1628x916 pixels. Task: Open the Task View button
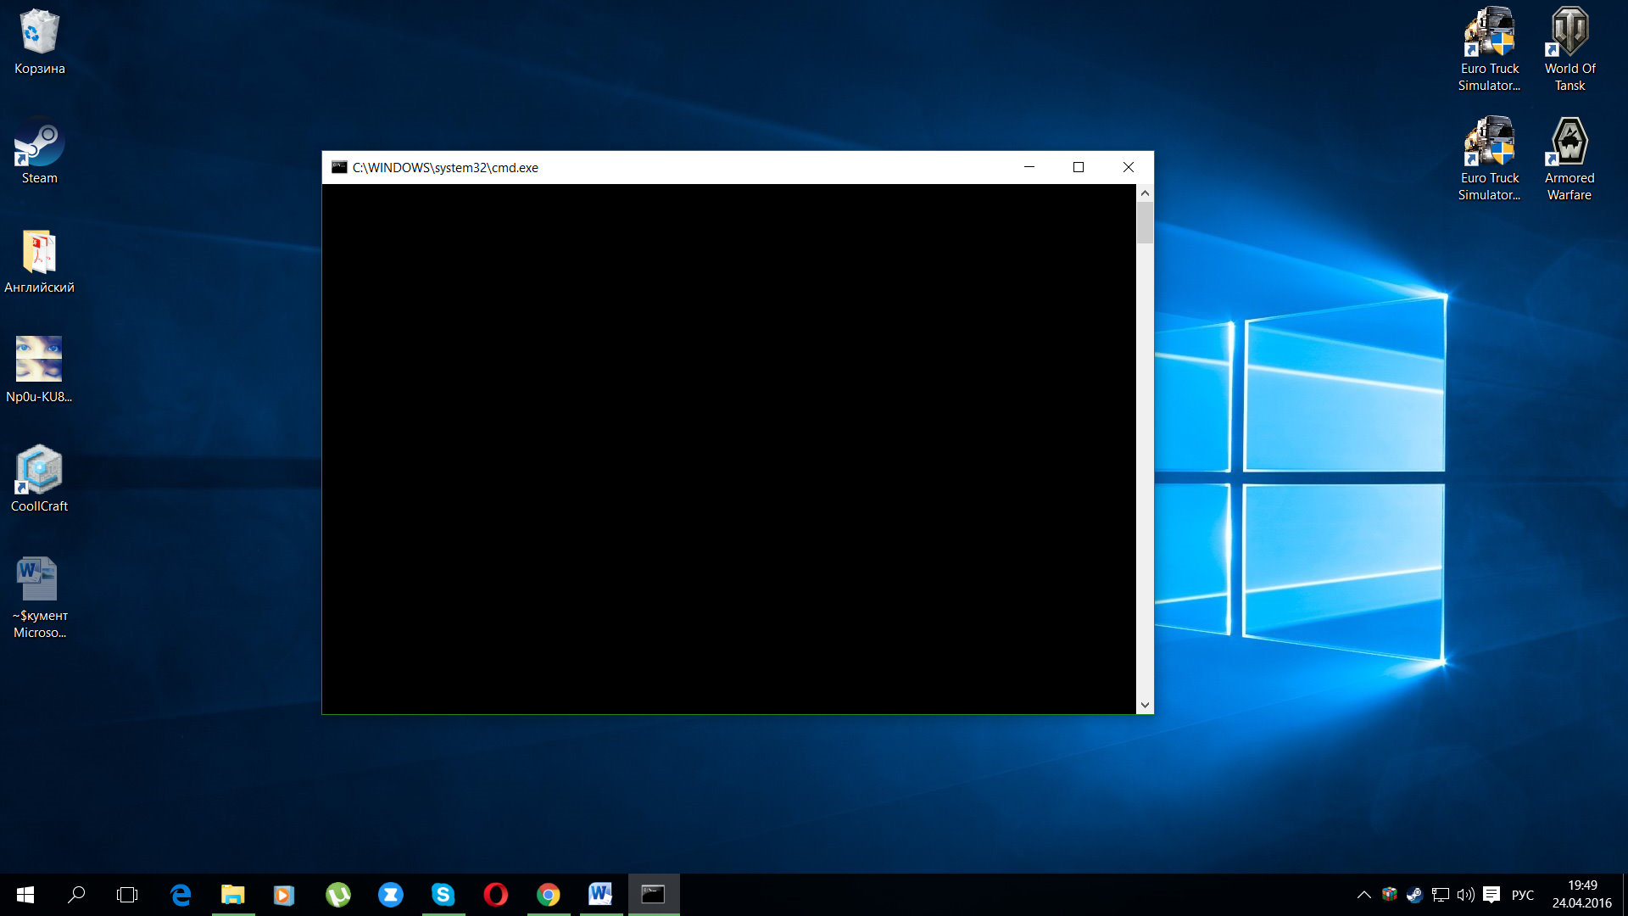pyautogui.click(x=127, y=895)
